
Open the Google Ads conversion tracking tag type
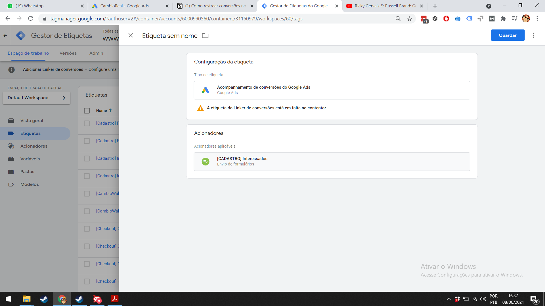(332, 90)
